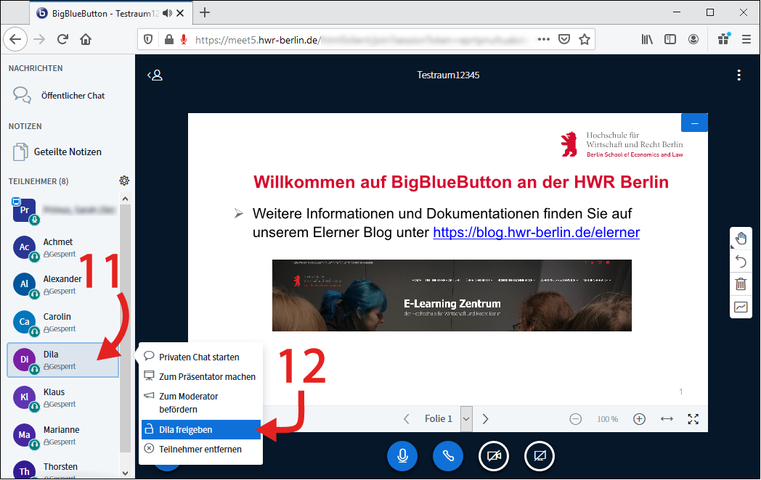Choose Zum Präsentator machen

(201, 377)
